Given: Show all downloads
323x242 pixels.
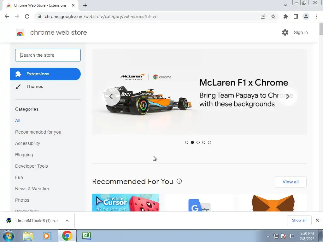Looking at the screenshot, I should (x=299, y=220).
